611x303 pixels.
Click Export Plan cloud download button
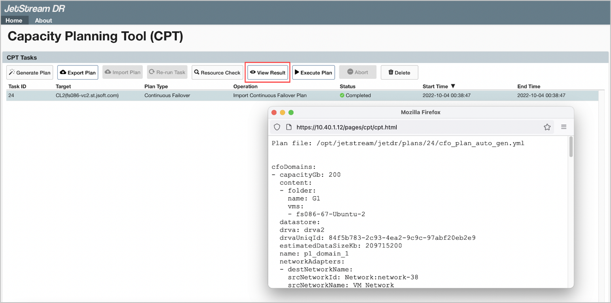78,72
